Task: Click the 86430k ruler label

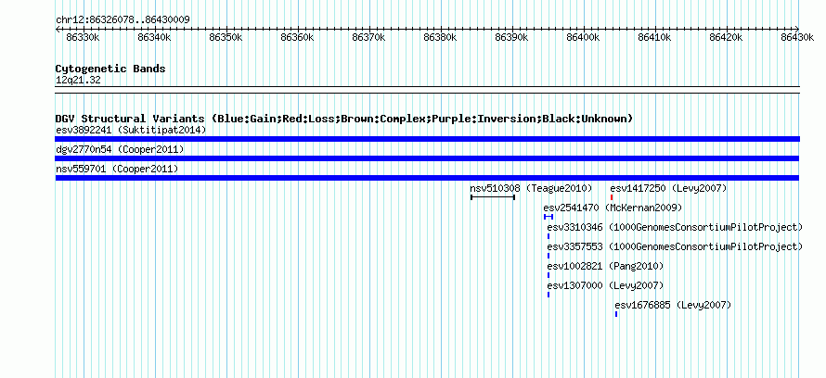Action: [x=797, y=37]
